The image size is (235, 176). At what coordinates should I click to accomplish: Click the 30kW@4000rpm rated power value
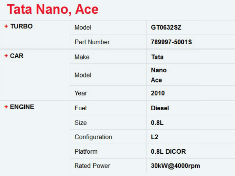pos(175,166)
